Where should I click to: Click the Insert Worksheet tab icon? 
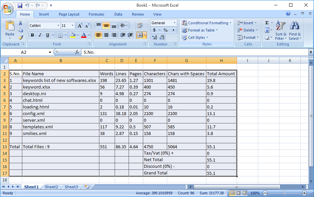pyautogui.click(x=87, y=187)
